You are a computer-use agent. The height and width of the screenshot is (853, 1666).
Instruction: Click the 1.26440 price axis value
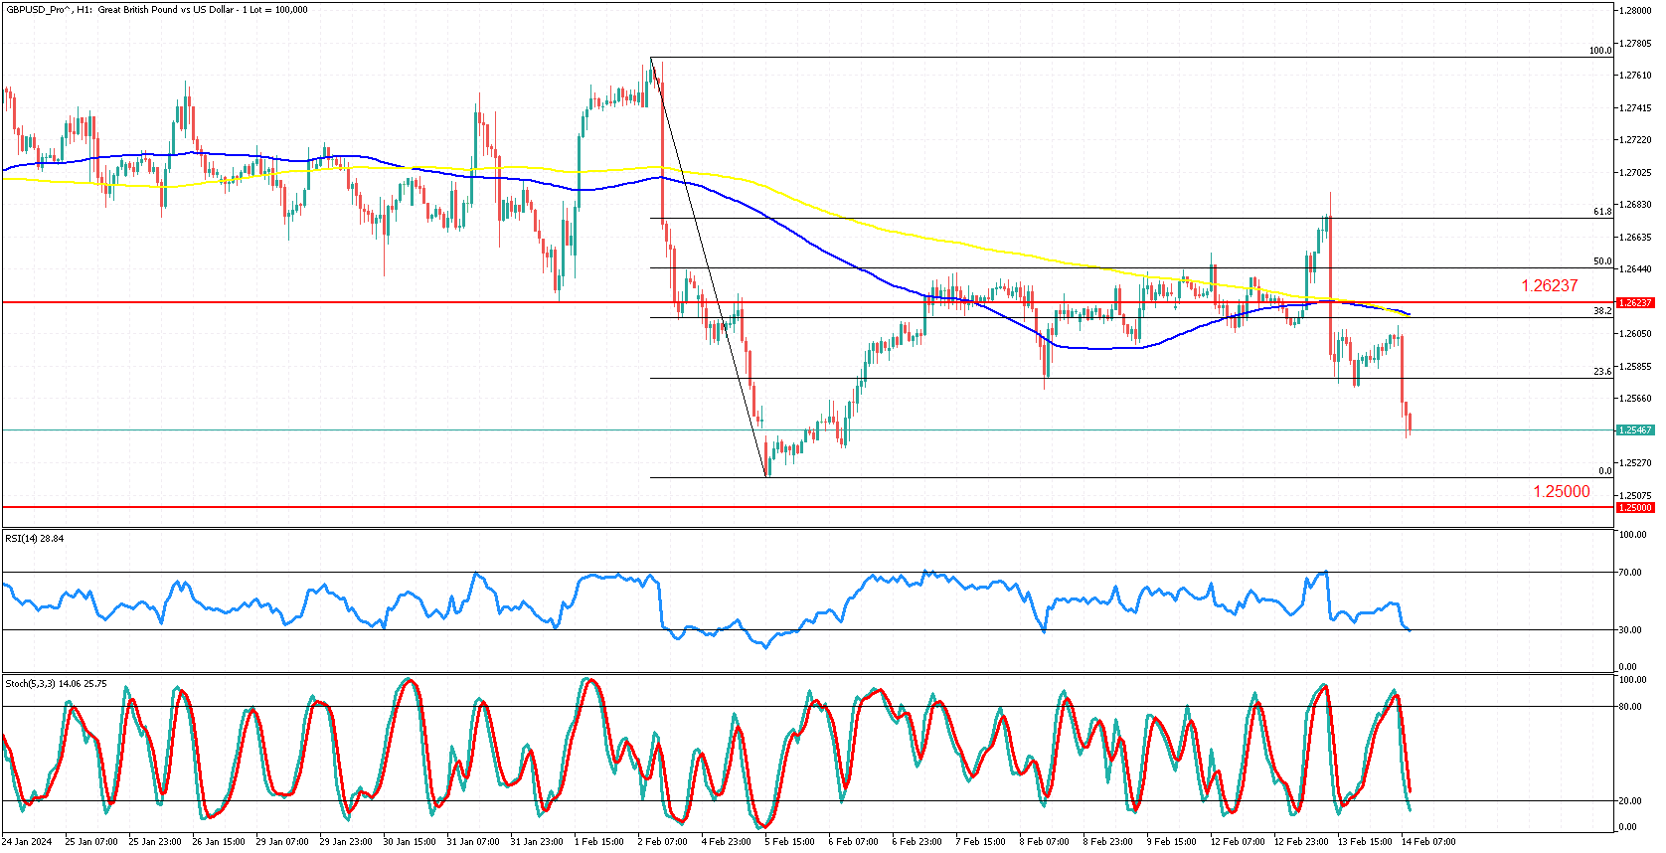pos(1635,269)
